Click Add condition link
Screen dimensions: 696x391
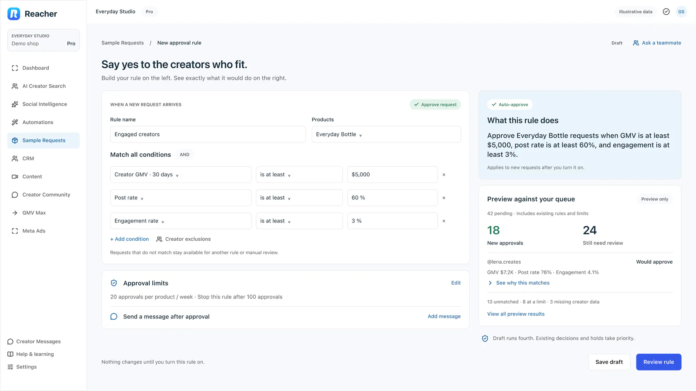130,239
